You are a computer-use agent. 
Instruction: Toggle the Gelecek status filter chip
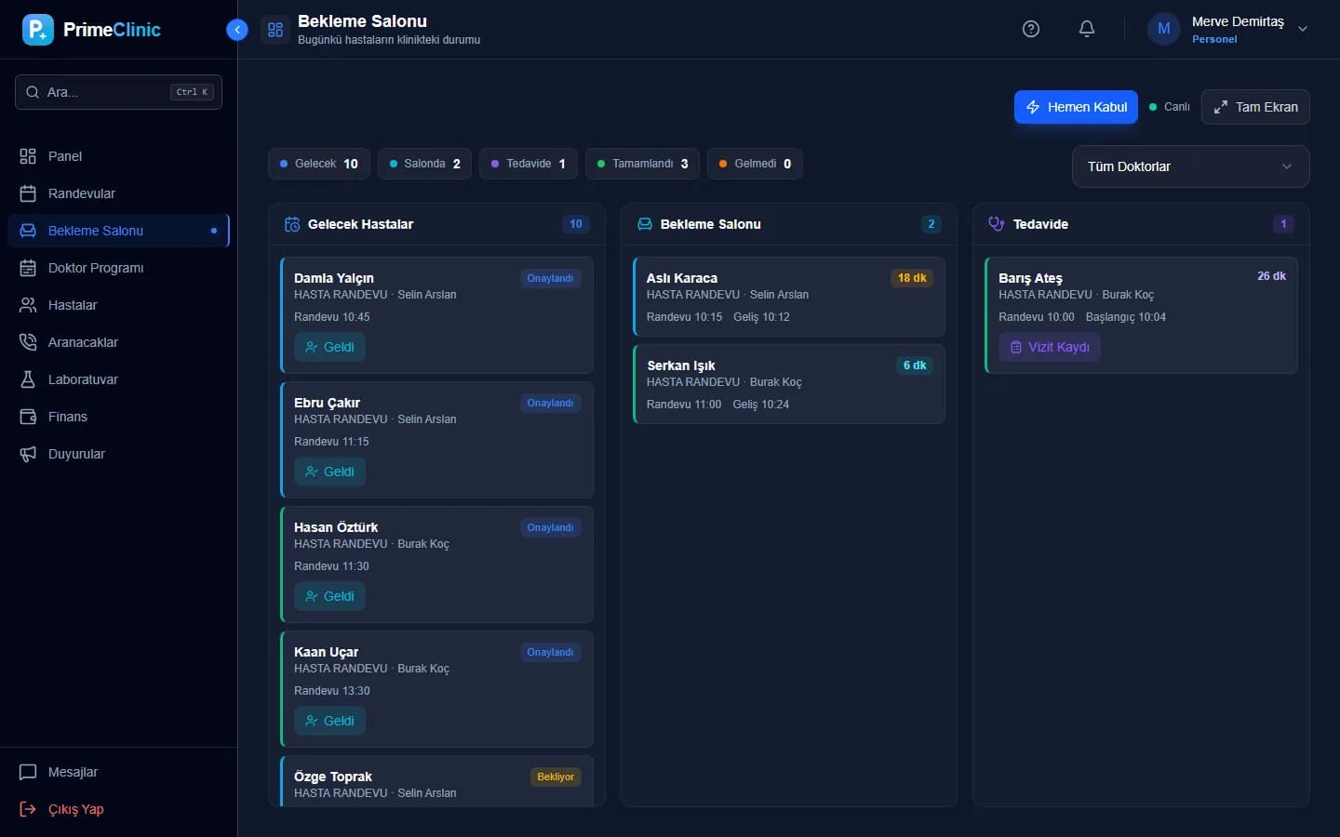coord(319,164)
